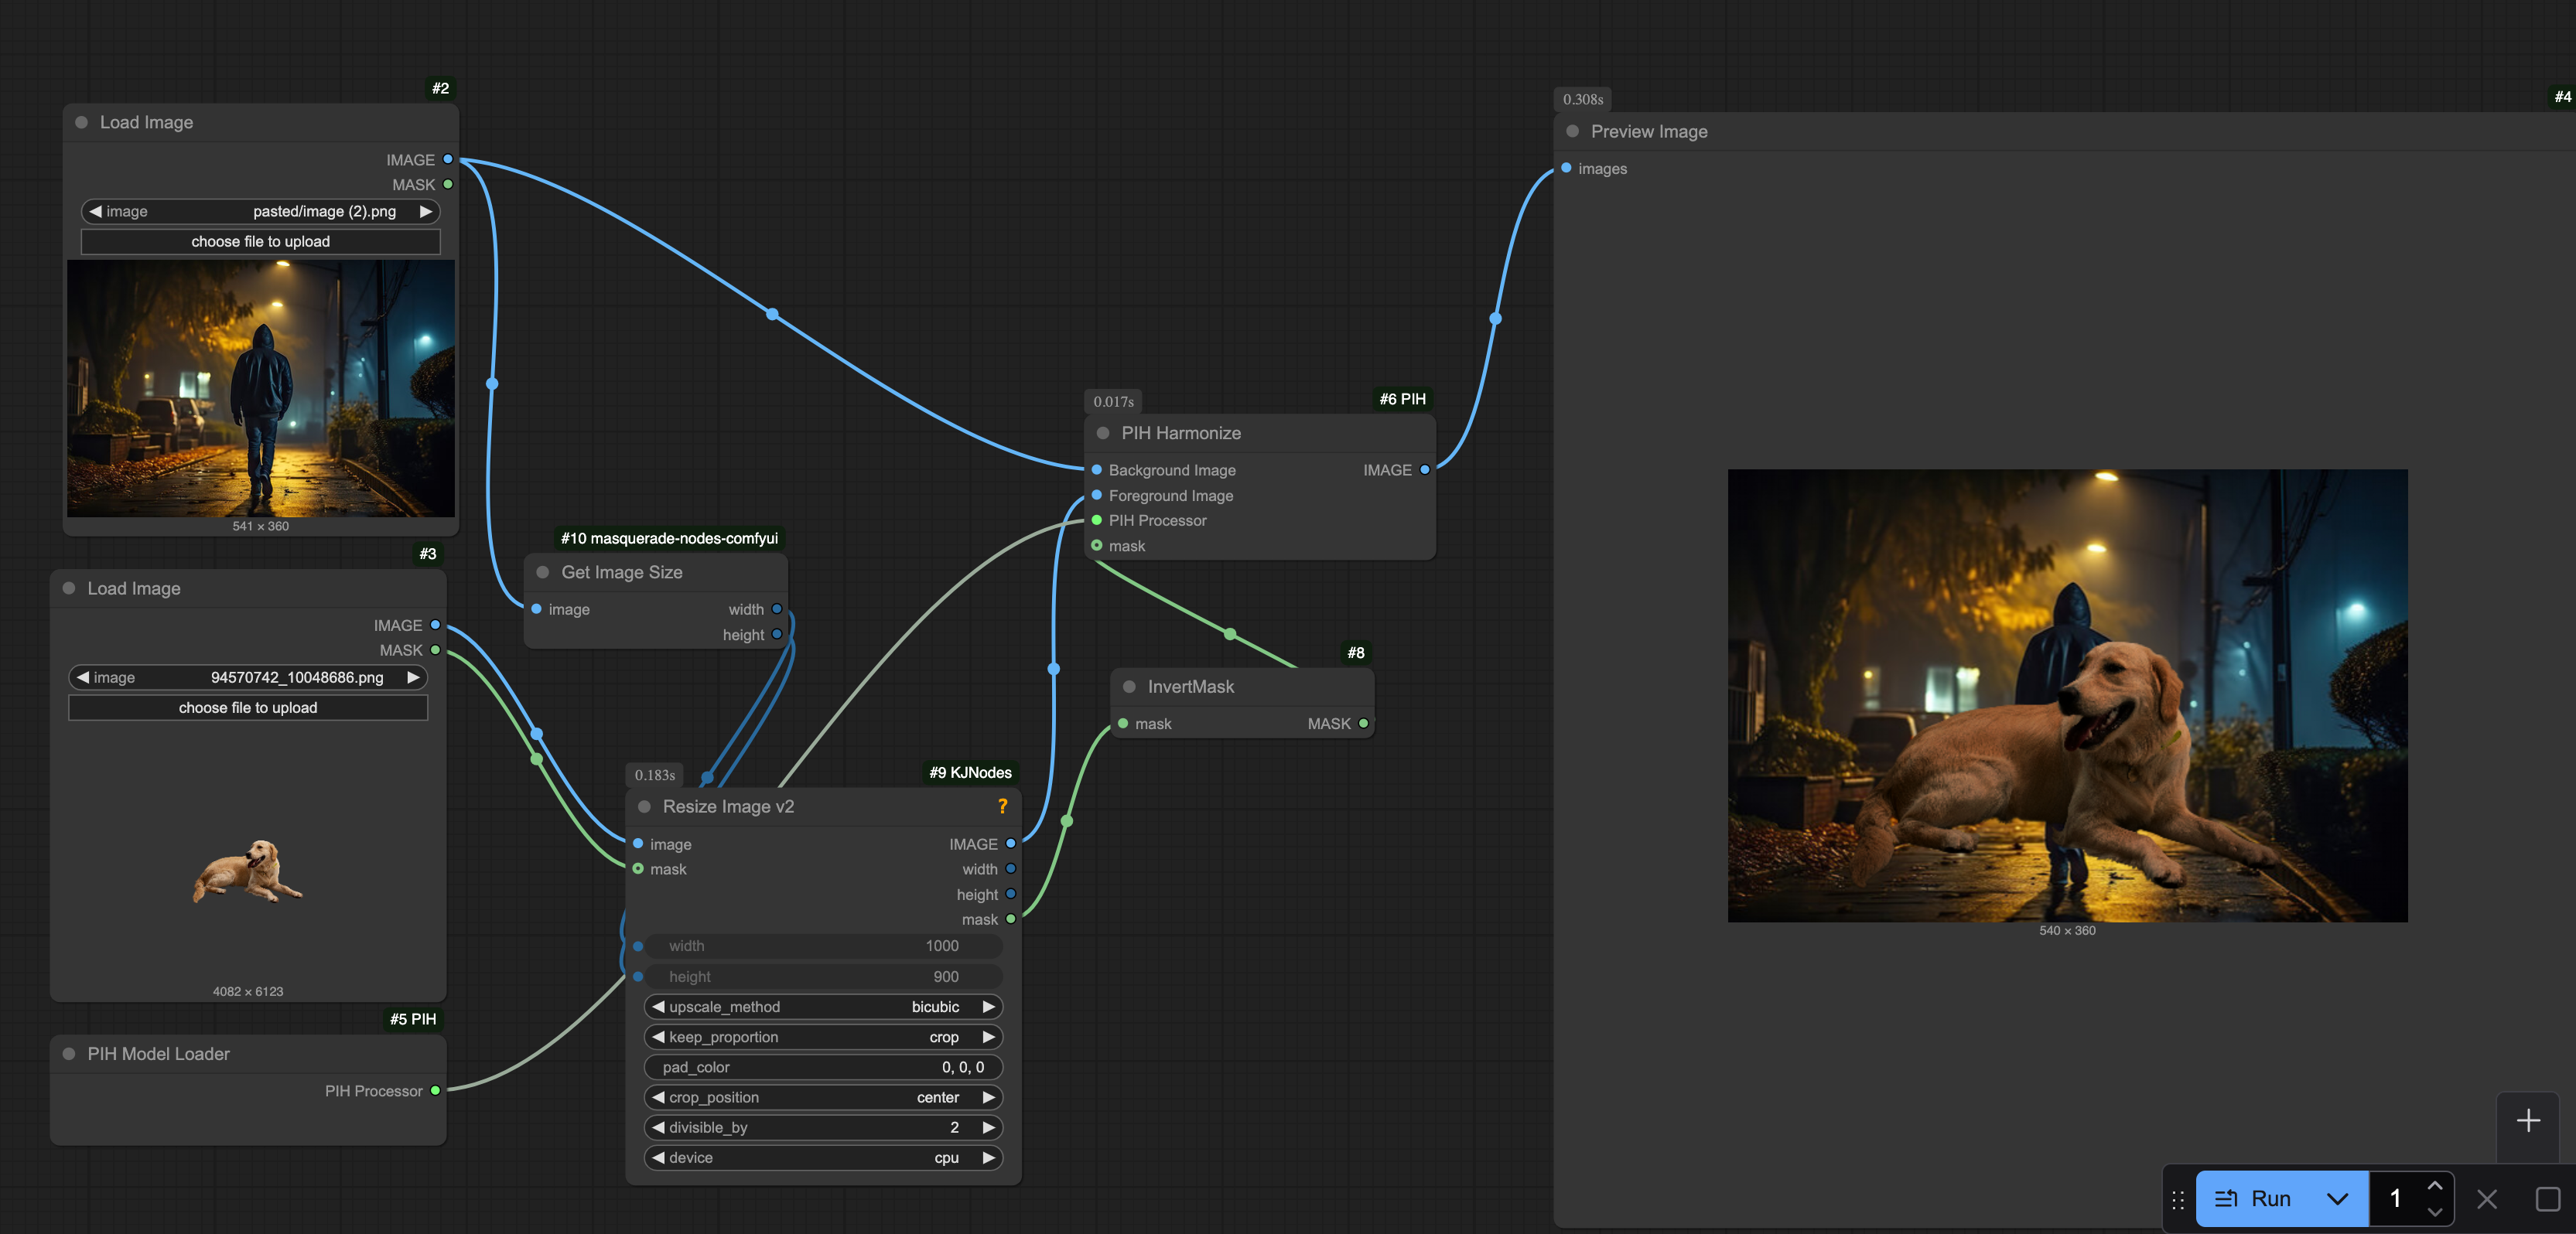Decrease divisible_by with left arrow
2576x1234 pixels.
(x=658, y=1127)
